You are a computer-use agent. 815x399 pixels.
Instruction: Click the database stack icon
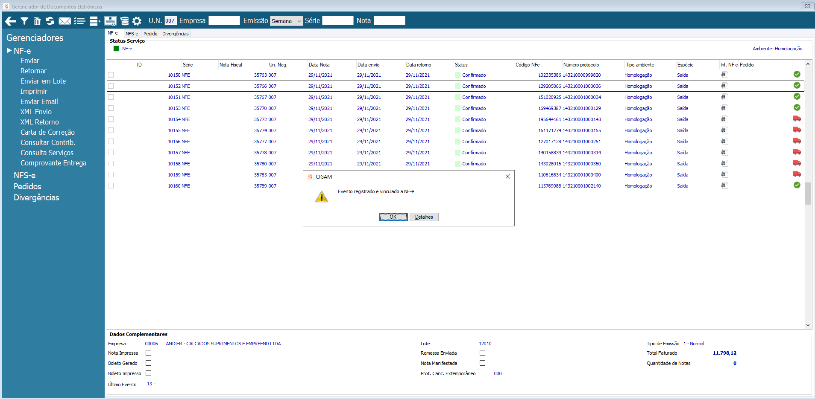click(x=124, y=21)
